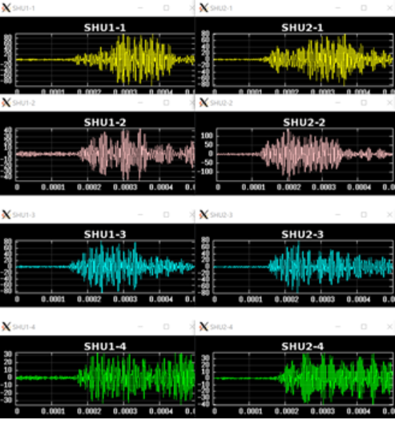Viewport: 395px width, 424px height.
Task: Maximize the SHU1-4 window
Action: point(167,327)
